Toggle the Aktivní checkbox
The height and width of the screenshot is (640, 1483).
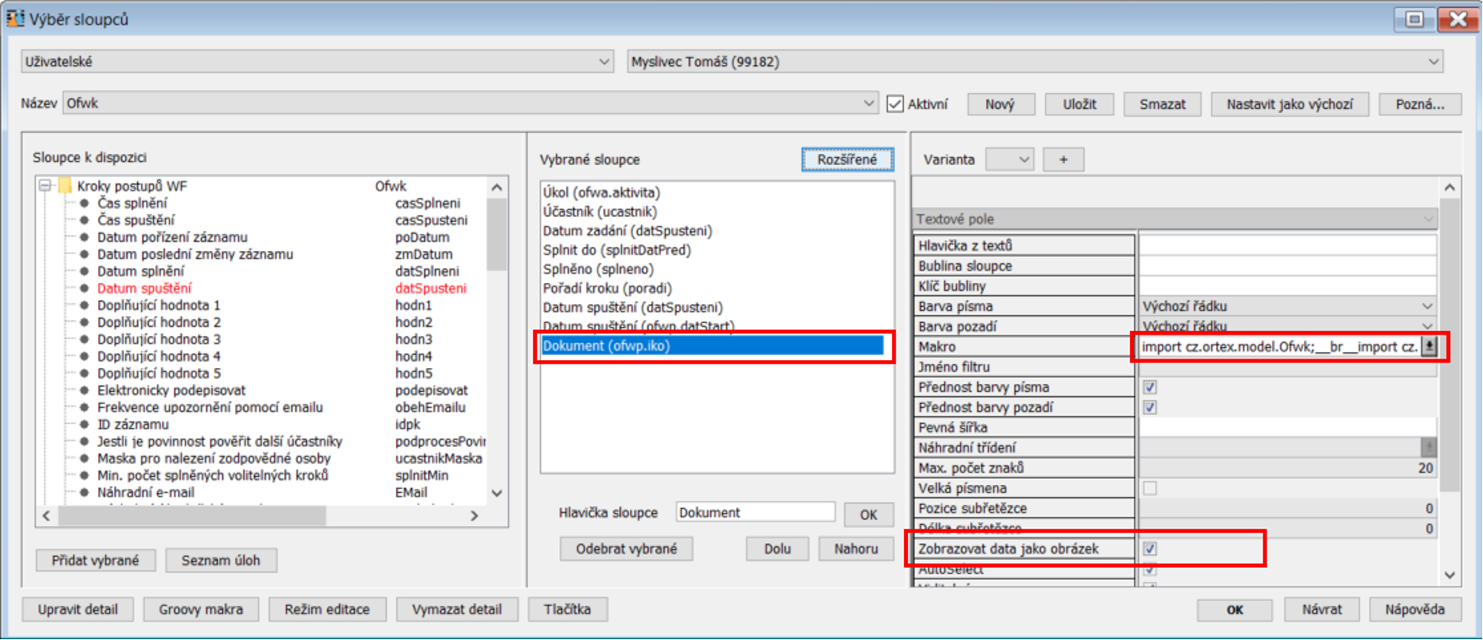pyautogui.click(x=895, y=104)
